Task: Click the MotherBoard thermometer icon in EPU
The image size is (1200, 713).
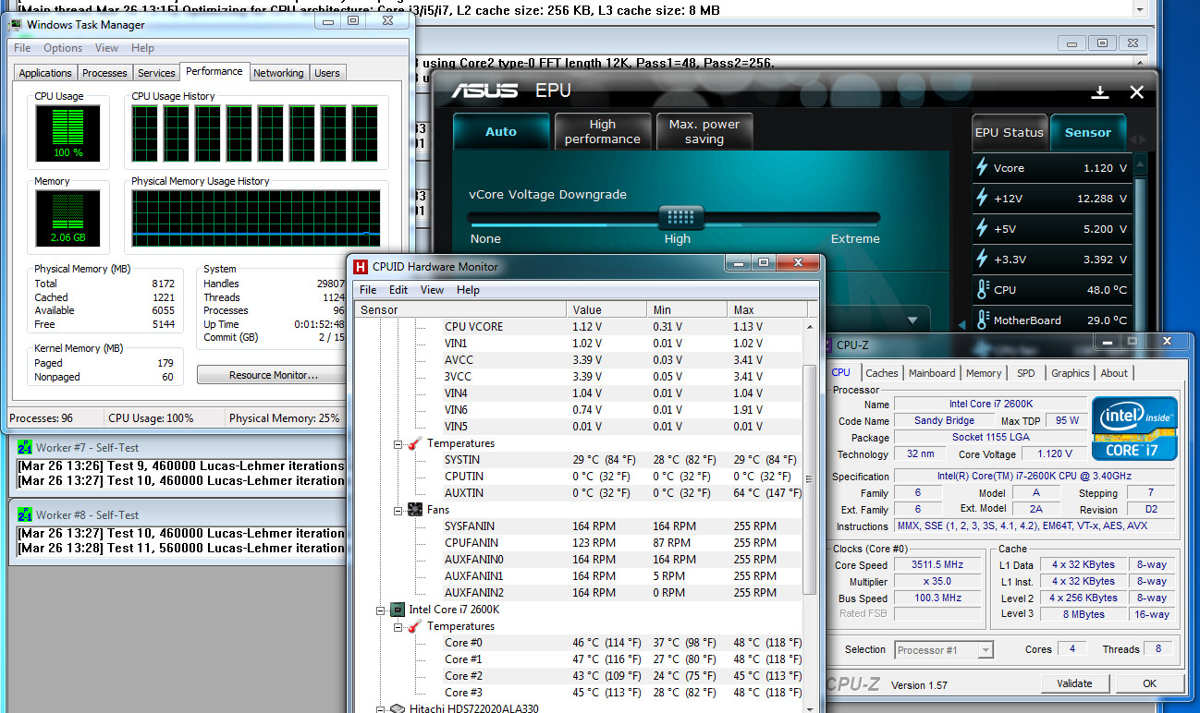Action: pyautogui.click(x=982, y=320)
